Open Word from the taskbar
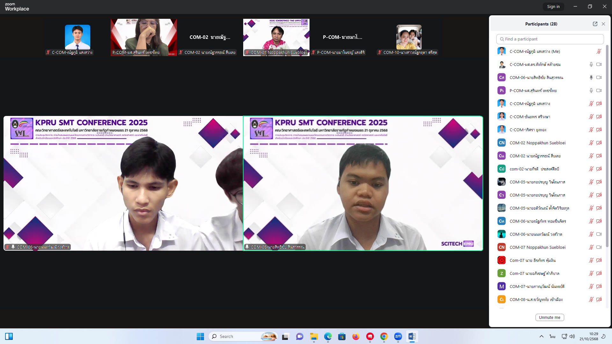The height and width of the screenshot is (344, 612). pos(412,336)
